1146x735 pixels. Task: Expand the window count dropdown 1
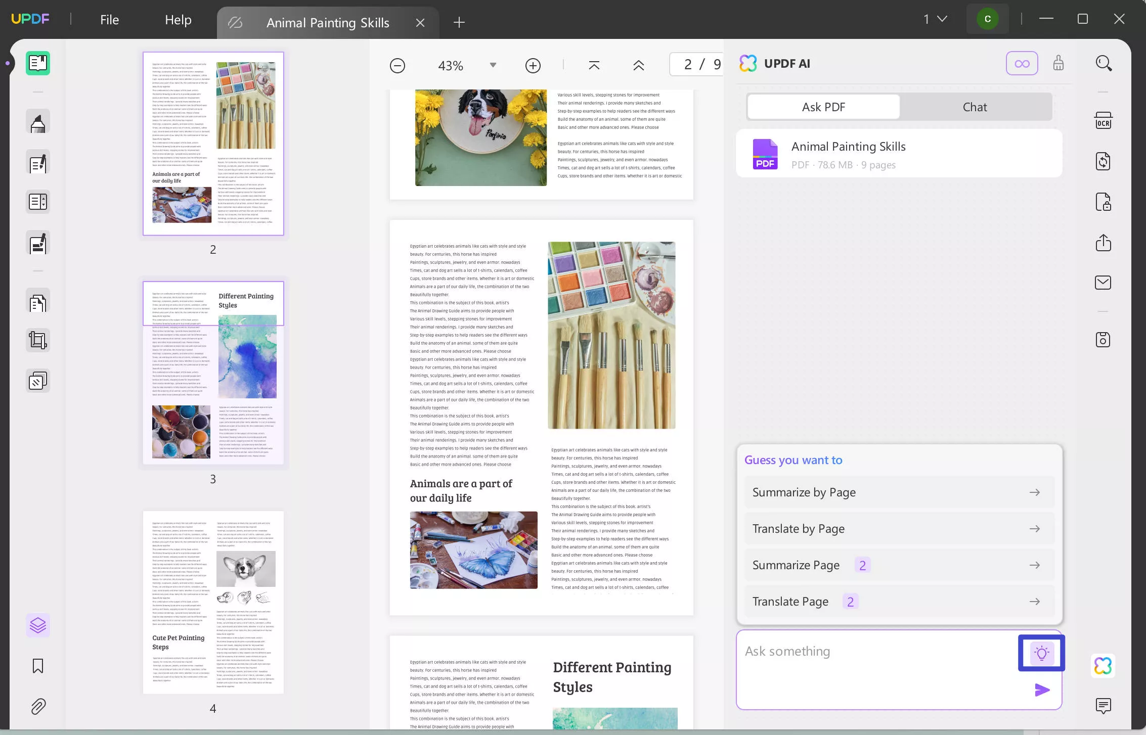point(935,19)
